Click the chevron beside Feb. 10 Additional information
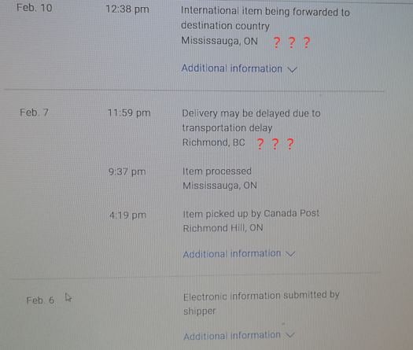413x350 pixels. (292, 69)
